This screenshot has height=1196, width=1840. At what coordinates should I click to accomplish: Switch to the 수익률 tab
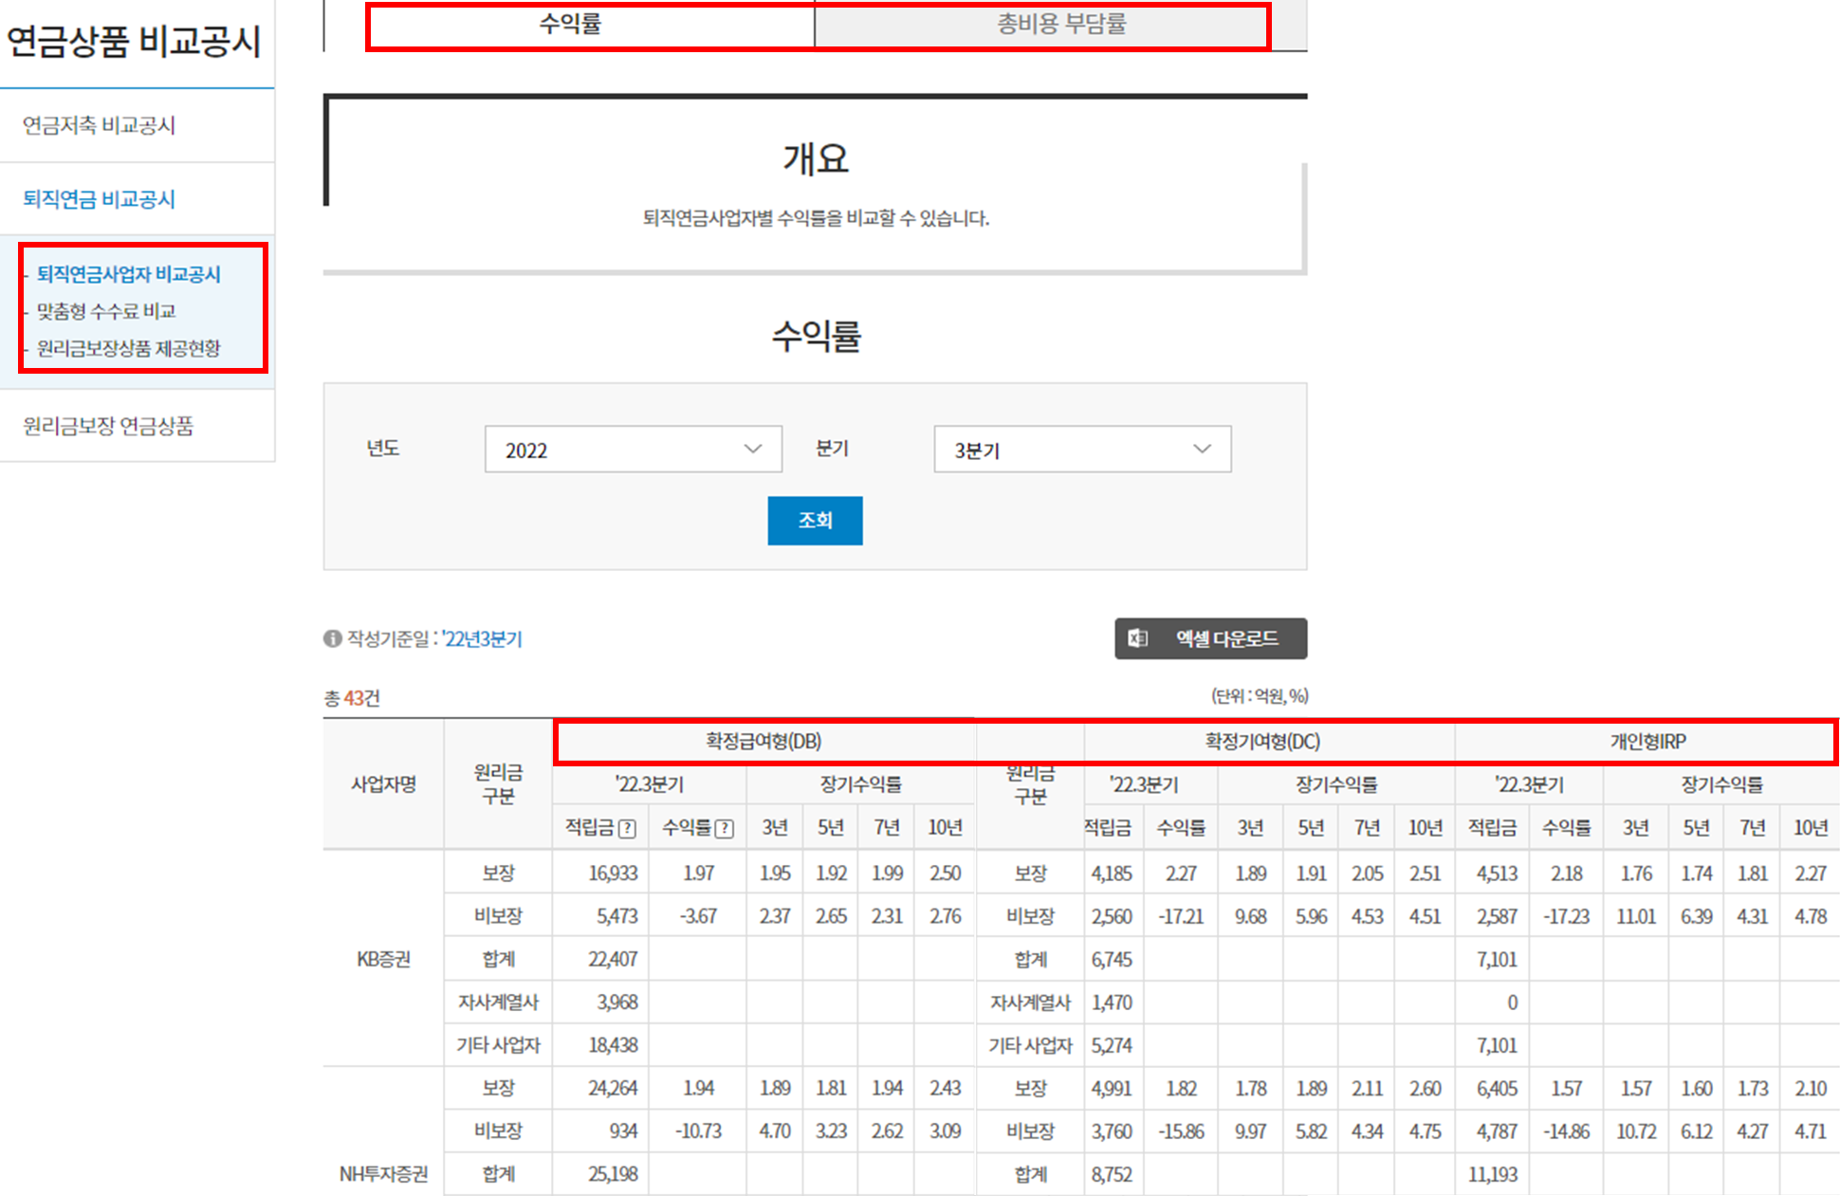point(570,25)
